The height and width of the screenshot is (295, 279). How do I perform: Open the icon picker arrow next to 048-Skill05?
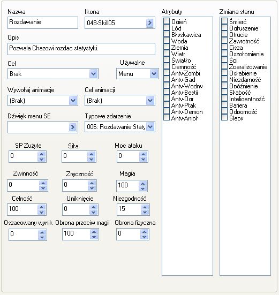click(x=150, y=23)
